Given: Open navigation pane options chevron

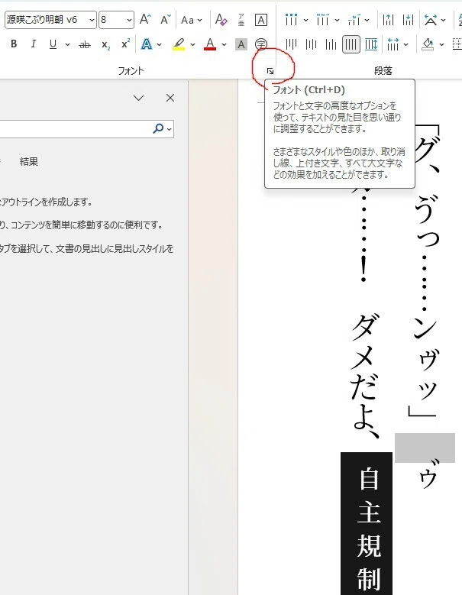Looking at the screenshot, I should point(139,98).
